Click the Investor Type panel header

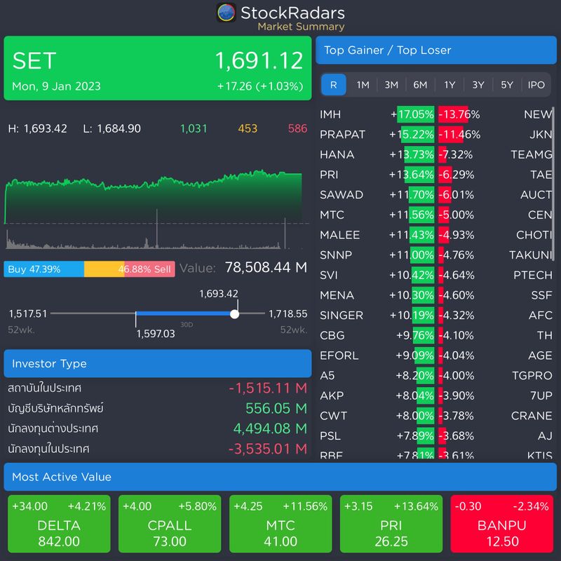tap(158, 363)
